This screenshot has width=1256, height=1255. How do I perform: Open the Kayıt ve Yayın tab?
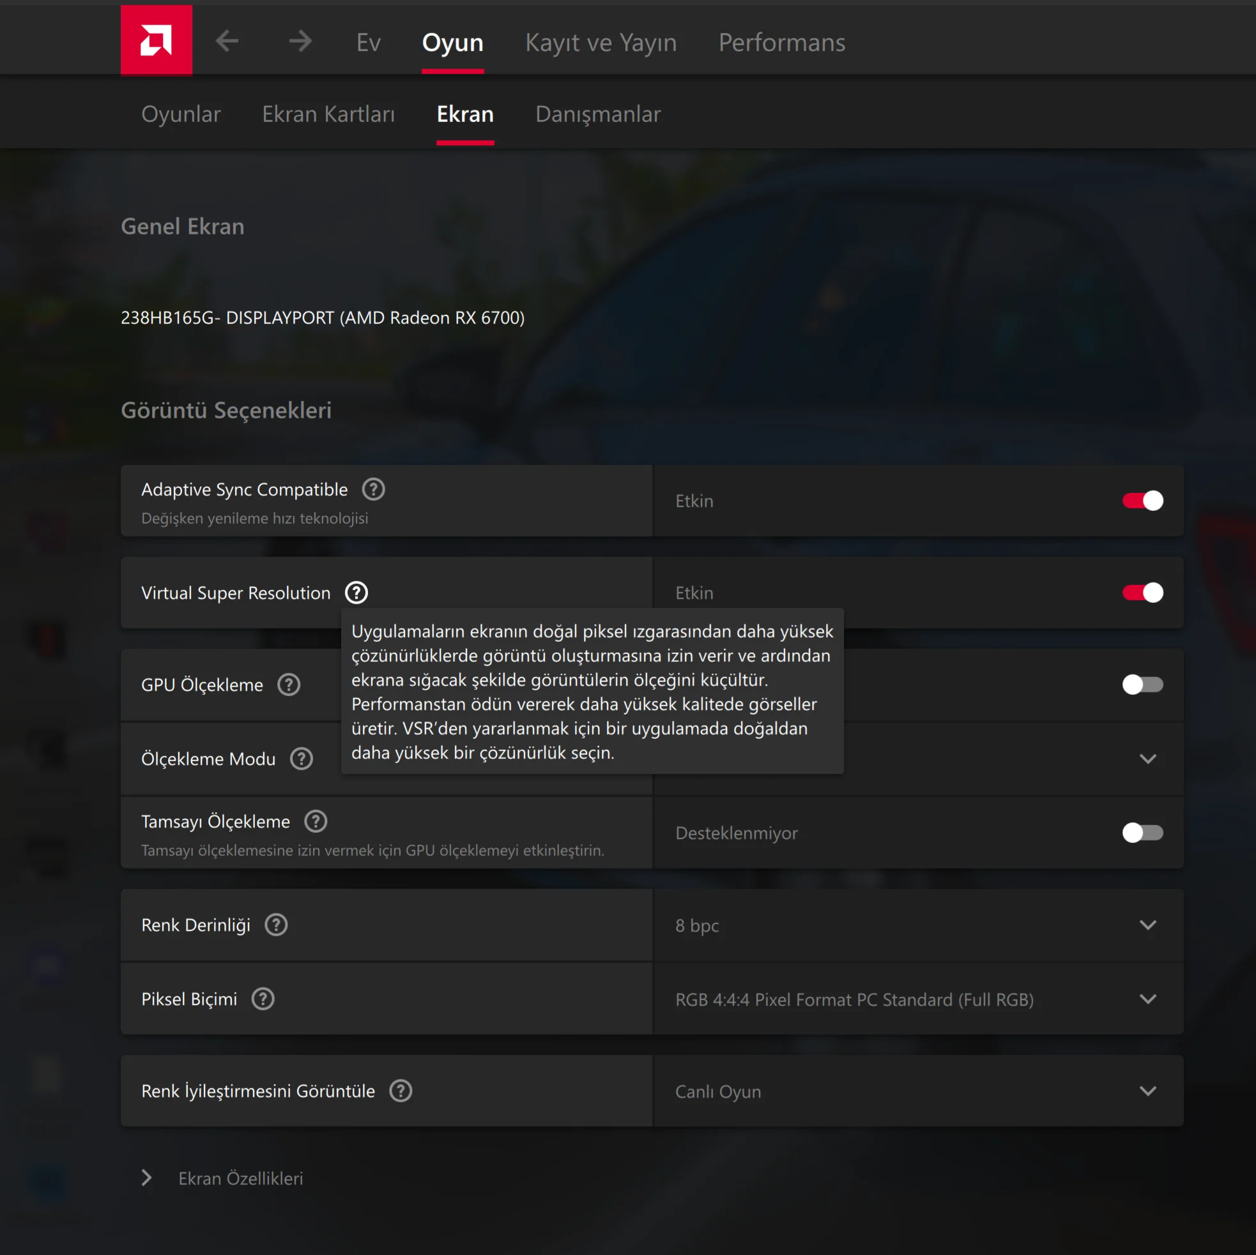[x=601, y=42]
